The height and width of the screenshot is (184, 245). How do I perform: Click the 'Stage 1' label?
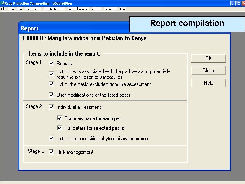pyautogui.click(x=34, y=62)
